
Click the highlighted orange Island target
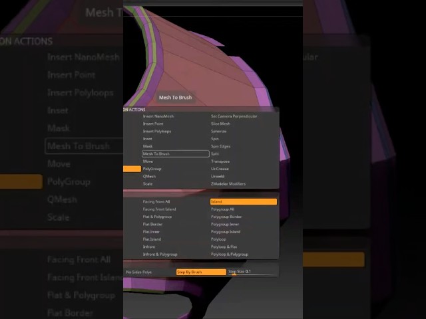click(244, 201)
